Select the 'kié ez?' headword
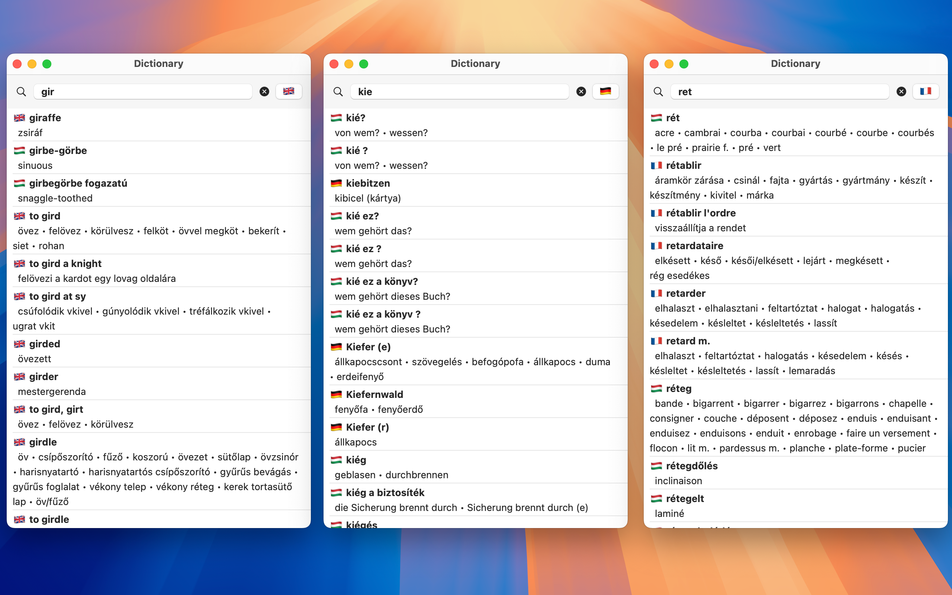 click(362, 216)
